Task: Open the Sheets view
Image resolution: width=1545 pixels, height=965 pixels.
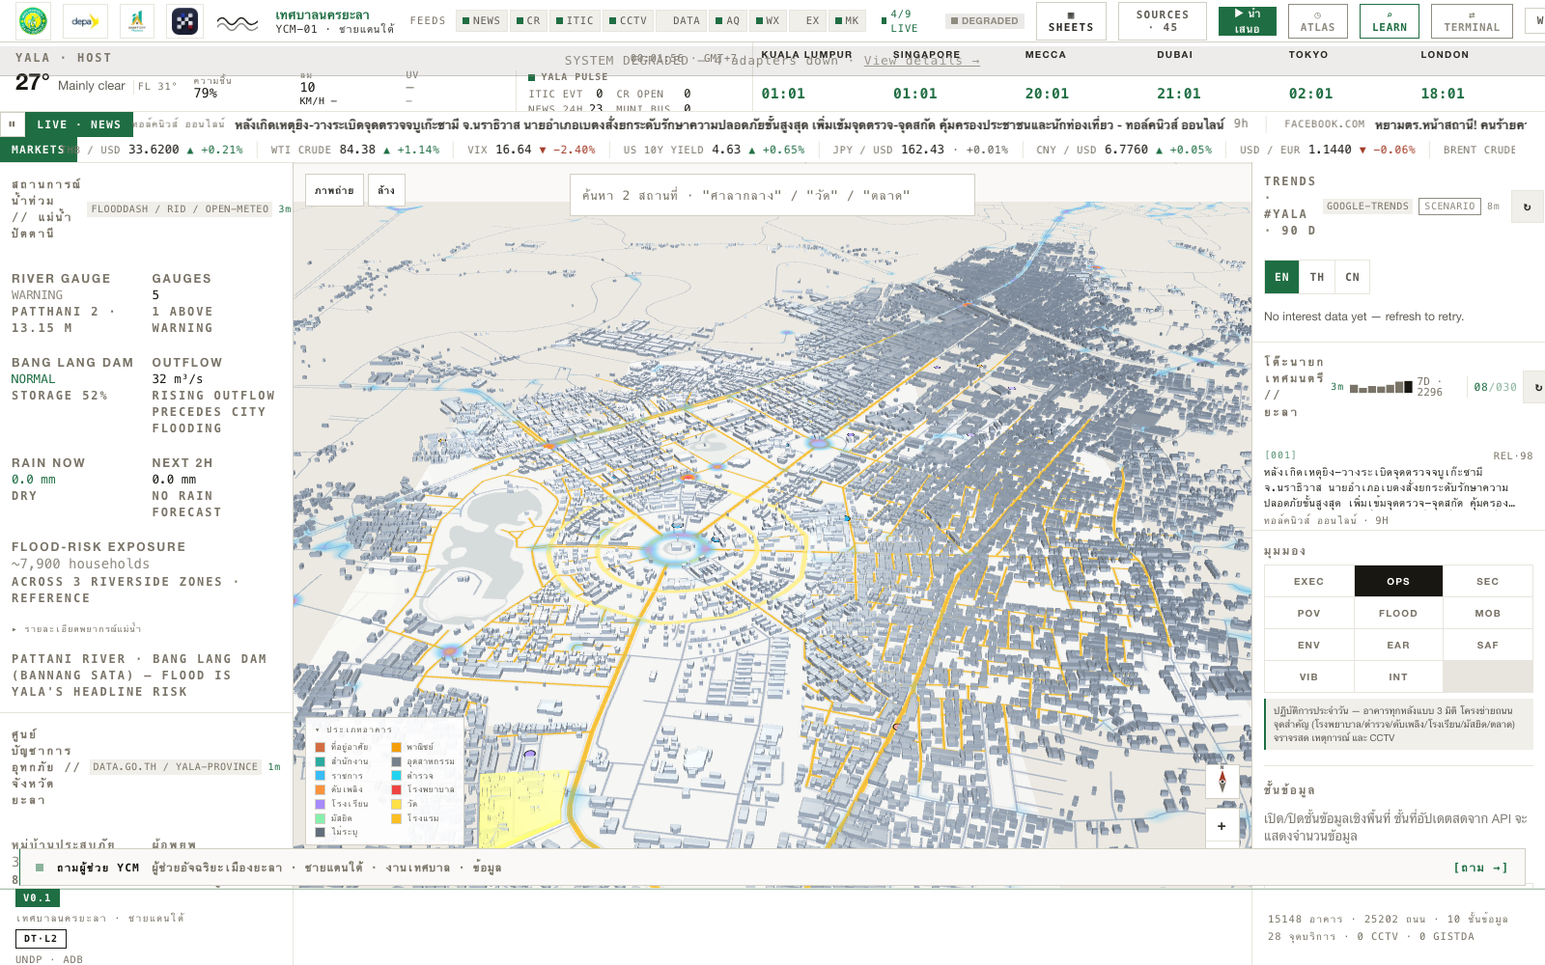Action: coord(1071,21)
